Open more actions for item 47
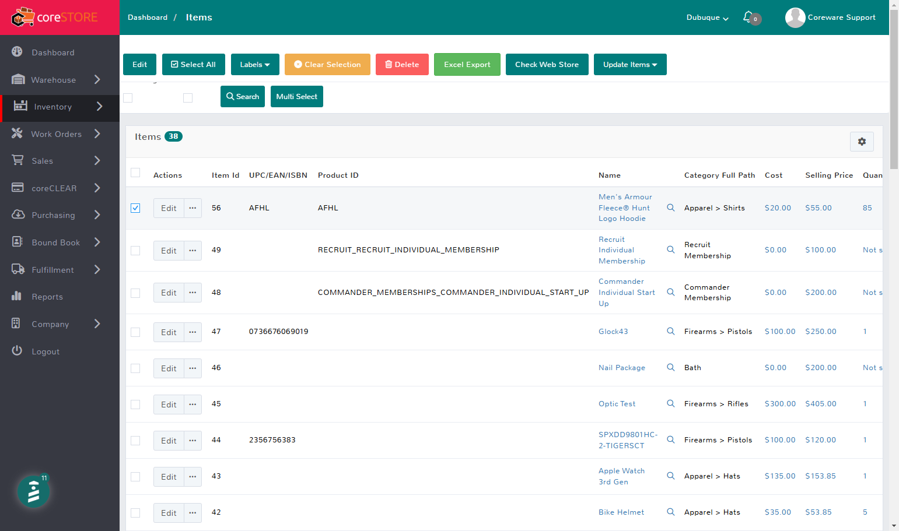This screenshot has height=531, width=899. [193, 332]
